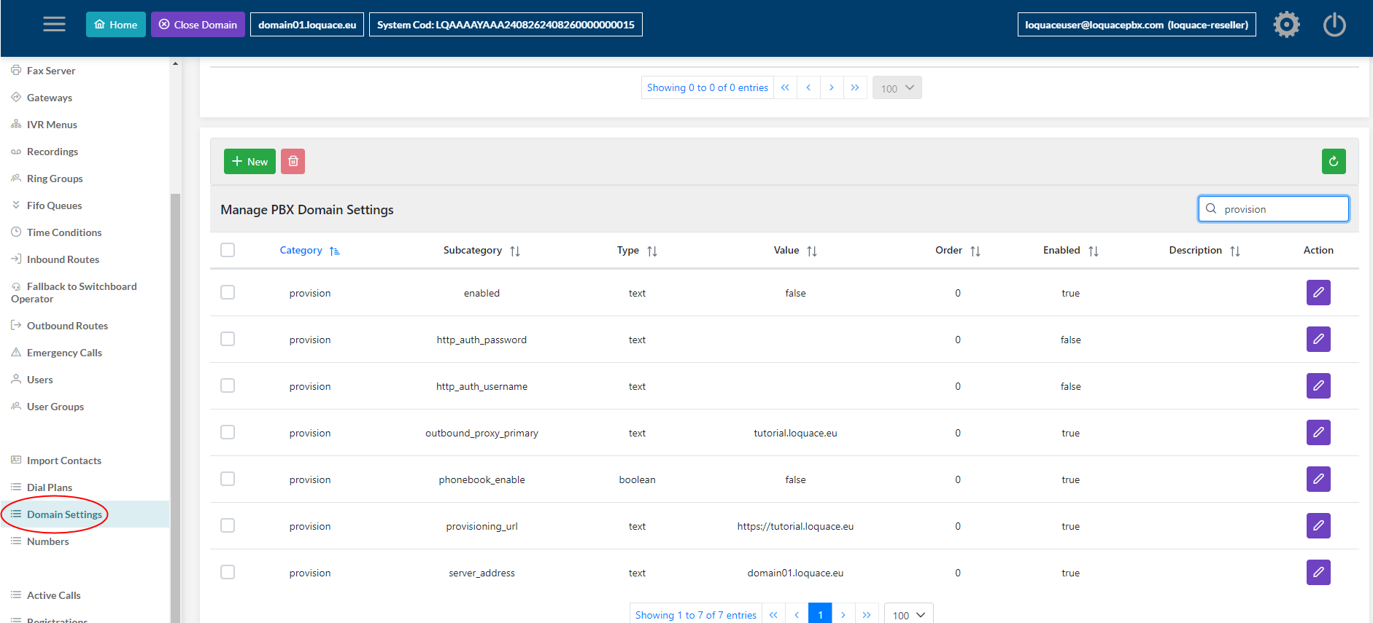Edit the server_address row

click(1318, 572)
